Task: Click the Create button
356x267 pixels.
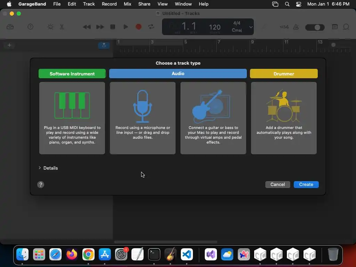Action: pyautogui.click(x=306, y=184)
